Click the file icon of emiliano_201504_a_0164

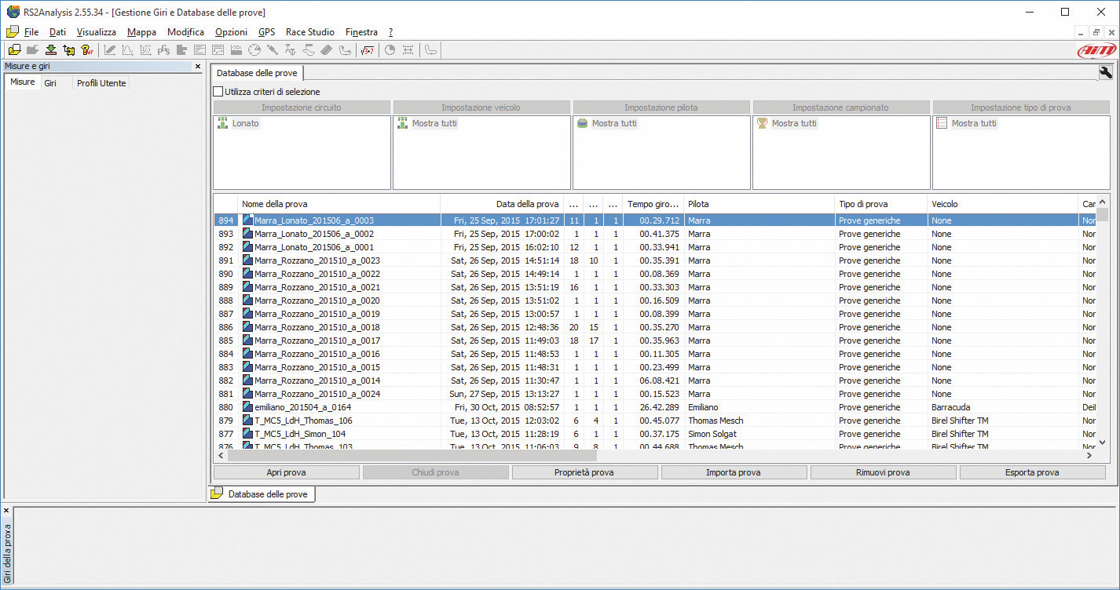(248, 407)
